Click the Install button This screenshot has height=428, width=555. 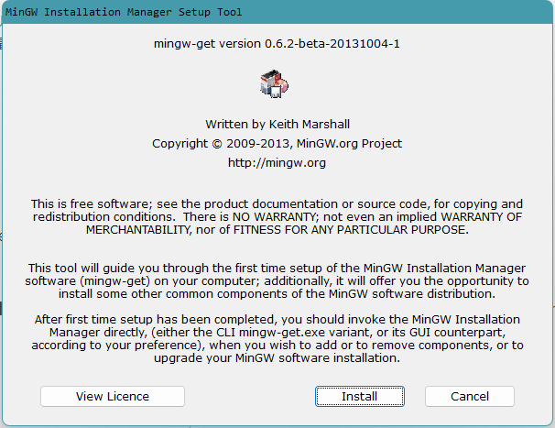(x=360, y=396)
